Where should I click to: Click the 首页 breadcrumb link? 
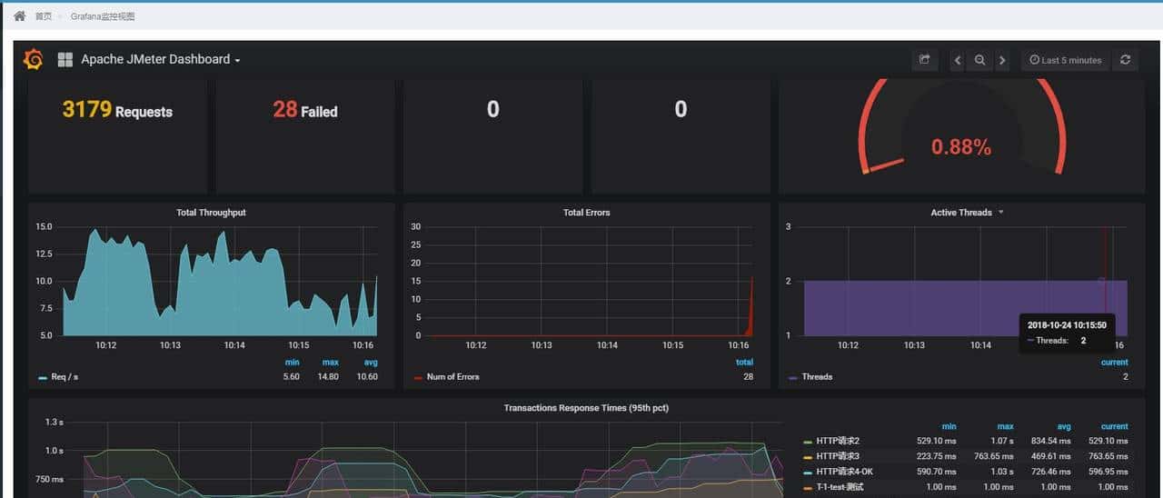[43, 16]
